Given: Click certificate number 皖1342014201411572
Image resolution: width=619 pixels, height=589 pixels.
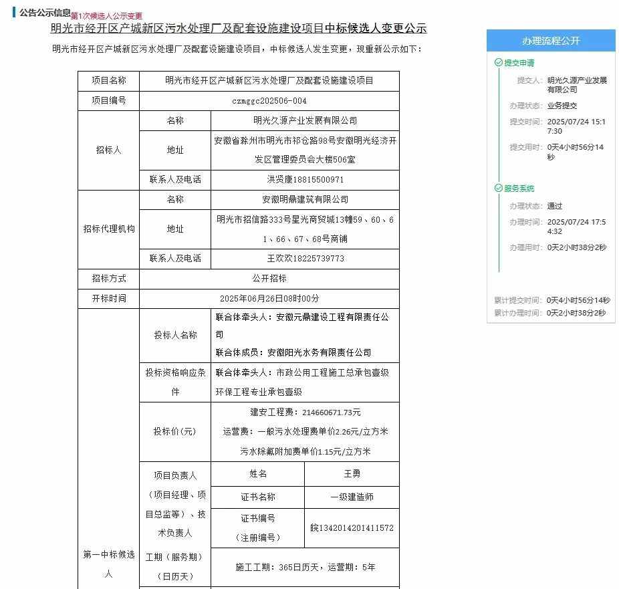Looking at the screenshot, I should [x=352, y=528].
